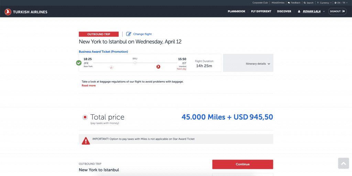Viewport: 352px width, 176px height.
Task: Expand the Currency dropdown
Action: tap(324, 3)
